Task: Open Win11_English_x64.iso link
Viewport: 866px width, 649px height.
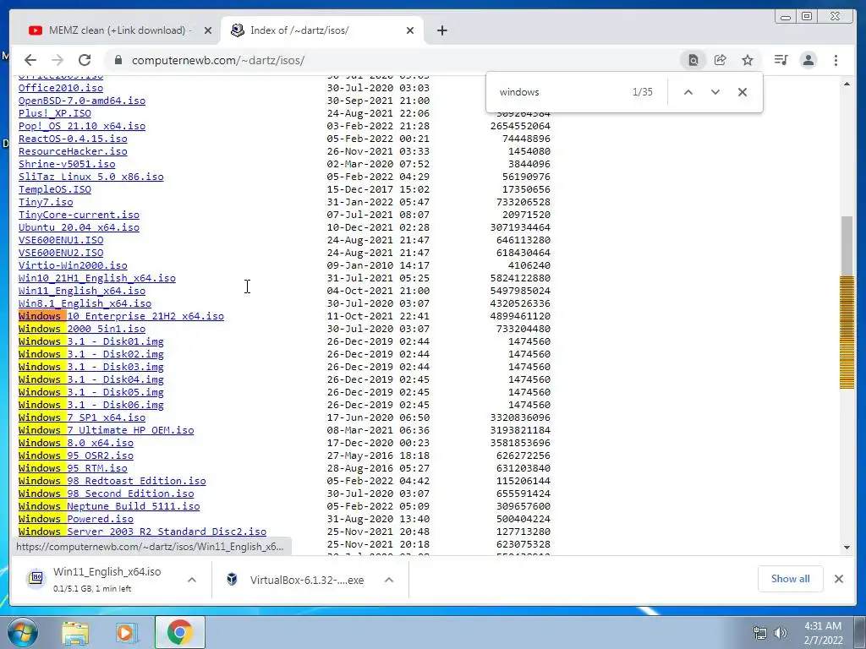Action: (x=82, y=291)
